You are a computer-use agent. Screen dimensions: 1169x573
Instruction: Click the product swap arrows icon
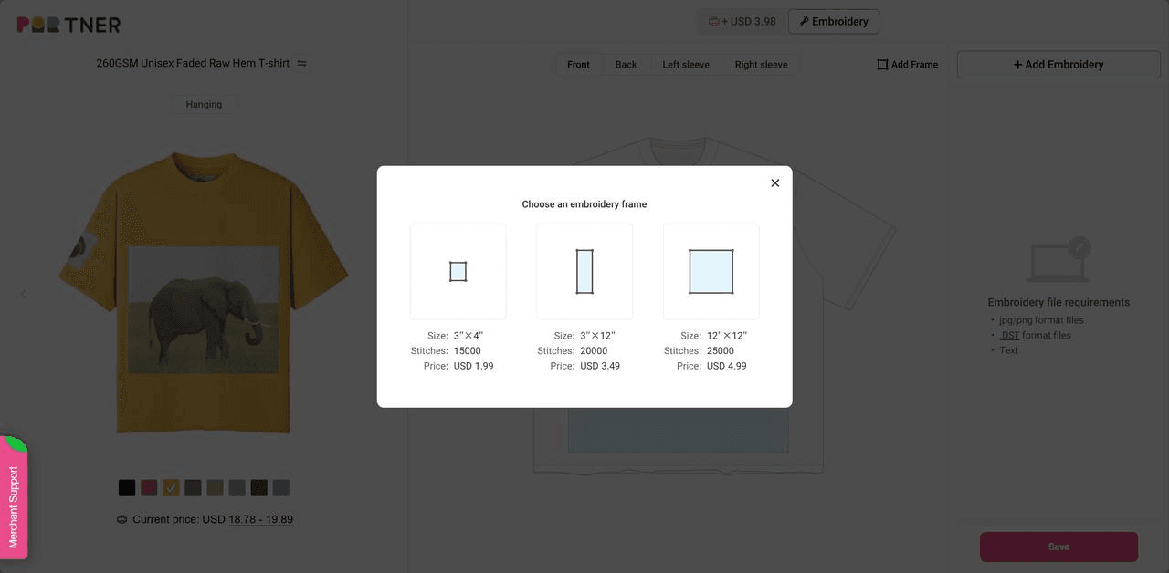coord(302,64)
